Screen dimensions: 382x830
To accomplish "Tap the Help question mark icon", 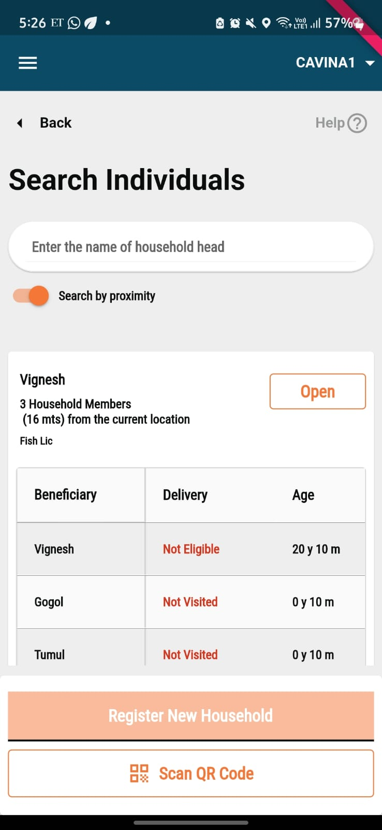I will (357, 123).
